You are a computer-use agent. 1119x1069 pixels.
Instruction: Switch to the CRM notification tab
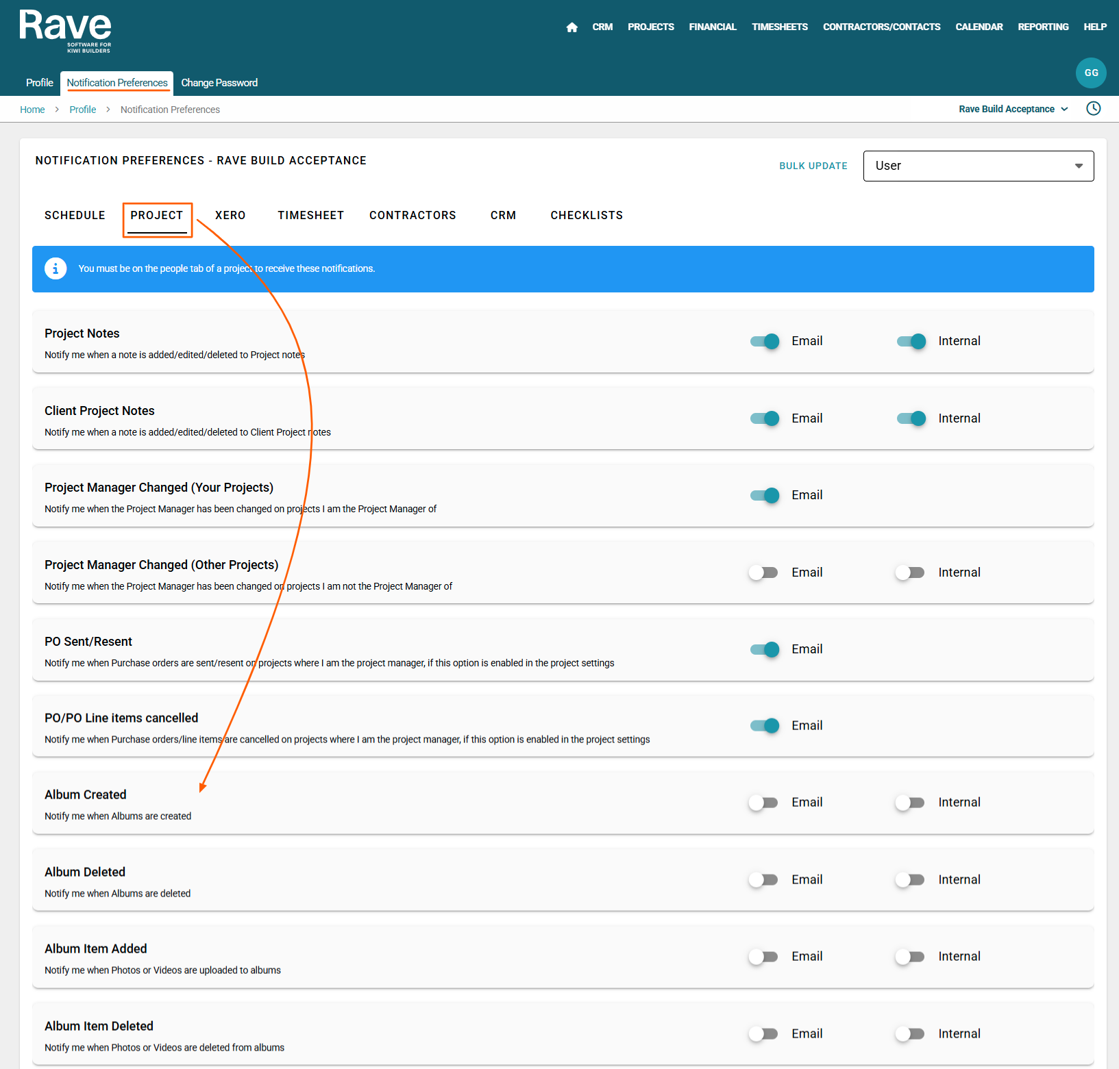pos(503,215)
